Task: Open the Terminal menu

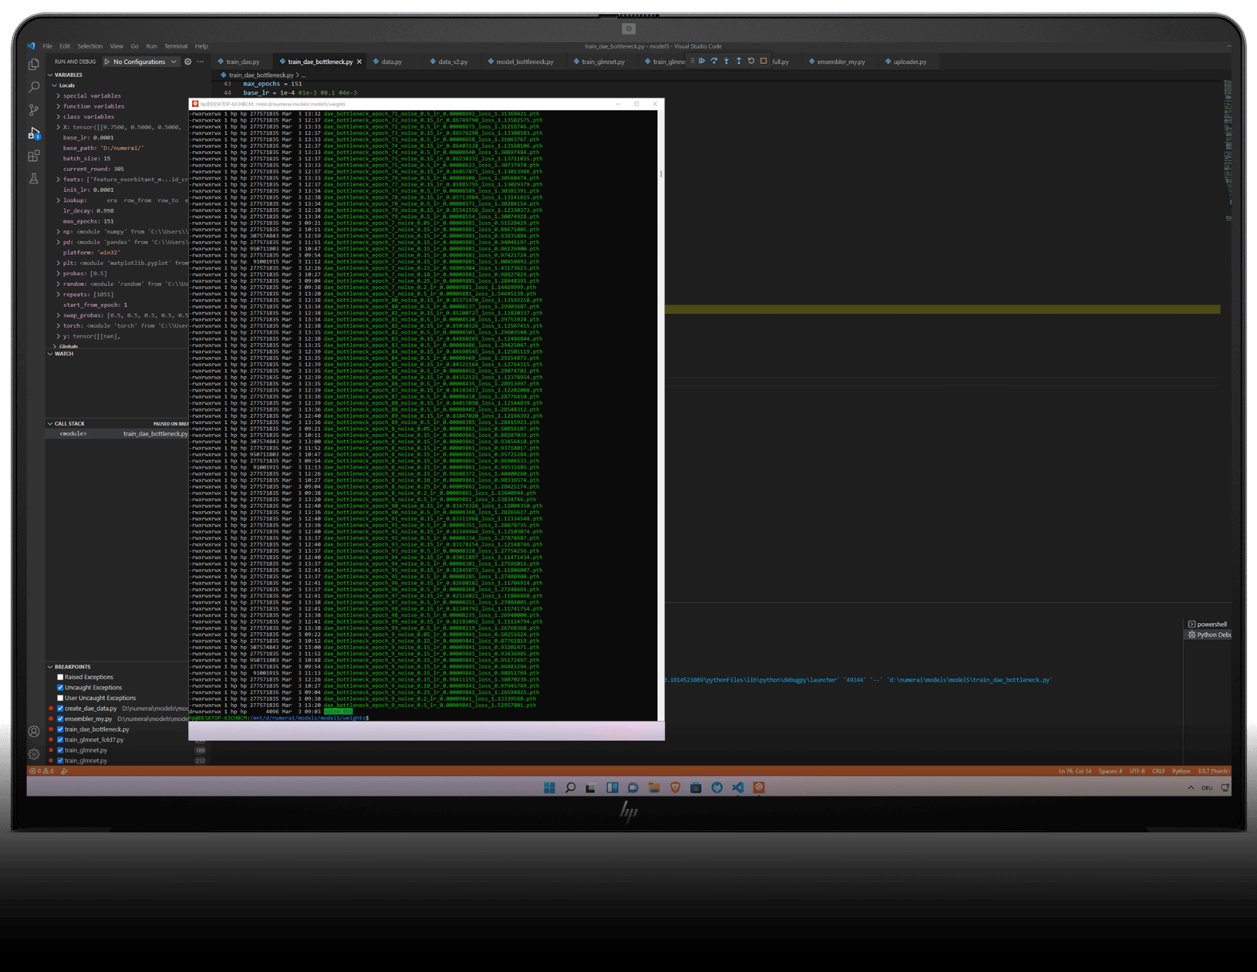Action: tap(176, 47)
